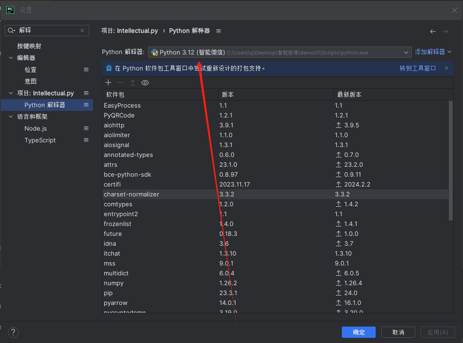Screen dimensions: 463x343
Task: Click the package list vertical scrollbar
Action: tap(451, 161)
